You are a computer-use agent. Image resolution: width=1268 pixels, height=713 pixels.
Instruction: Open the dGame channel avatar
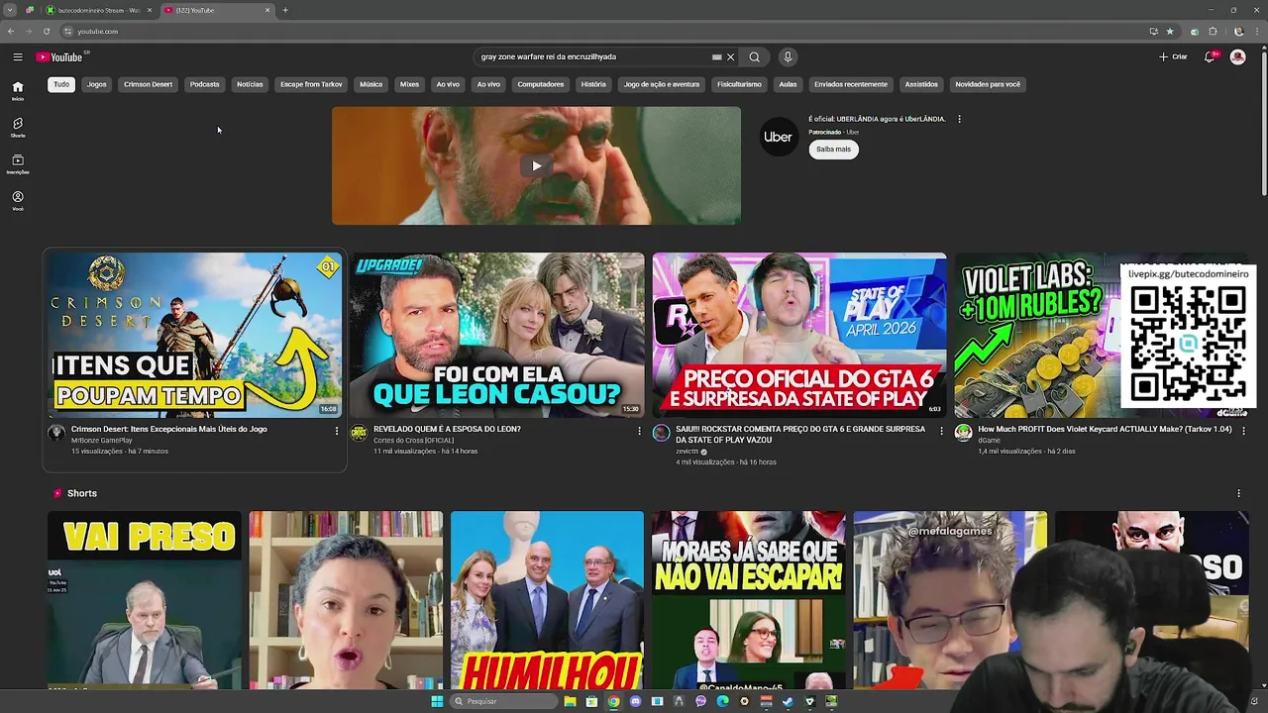click(x=963, y=433)
